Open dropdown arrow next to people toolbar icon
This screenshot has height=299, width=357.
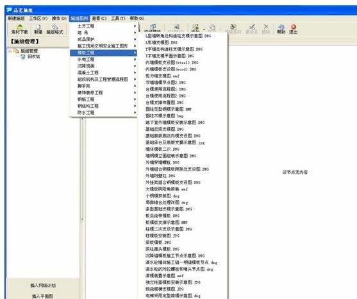pyautogui.click(x=204, y=29)
